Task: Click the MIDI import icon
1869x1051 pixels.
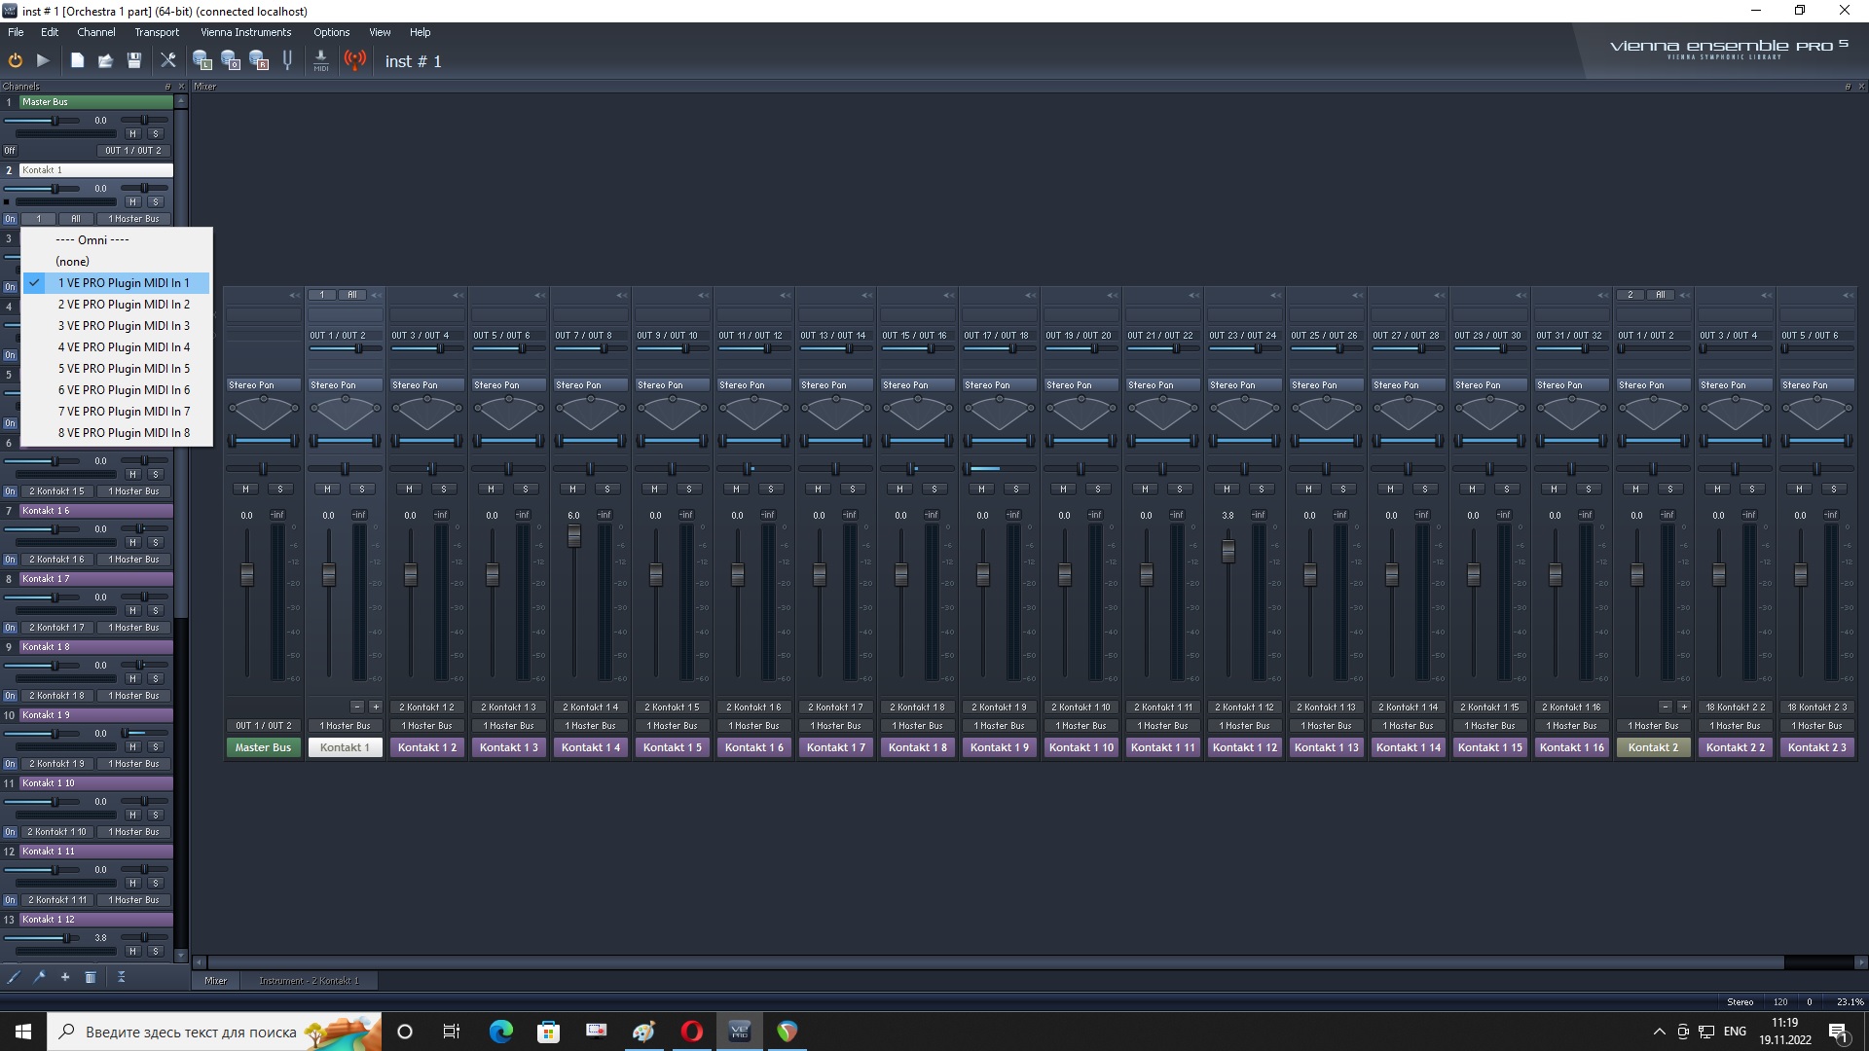Action: (321, 60)
